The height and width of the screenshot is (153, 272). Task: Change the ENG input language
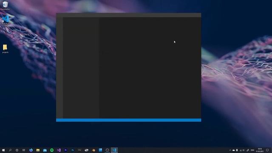[x=252, y=150]
